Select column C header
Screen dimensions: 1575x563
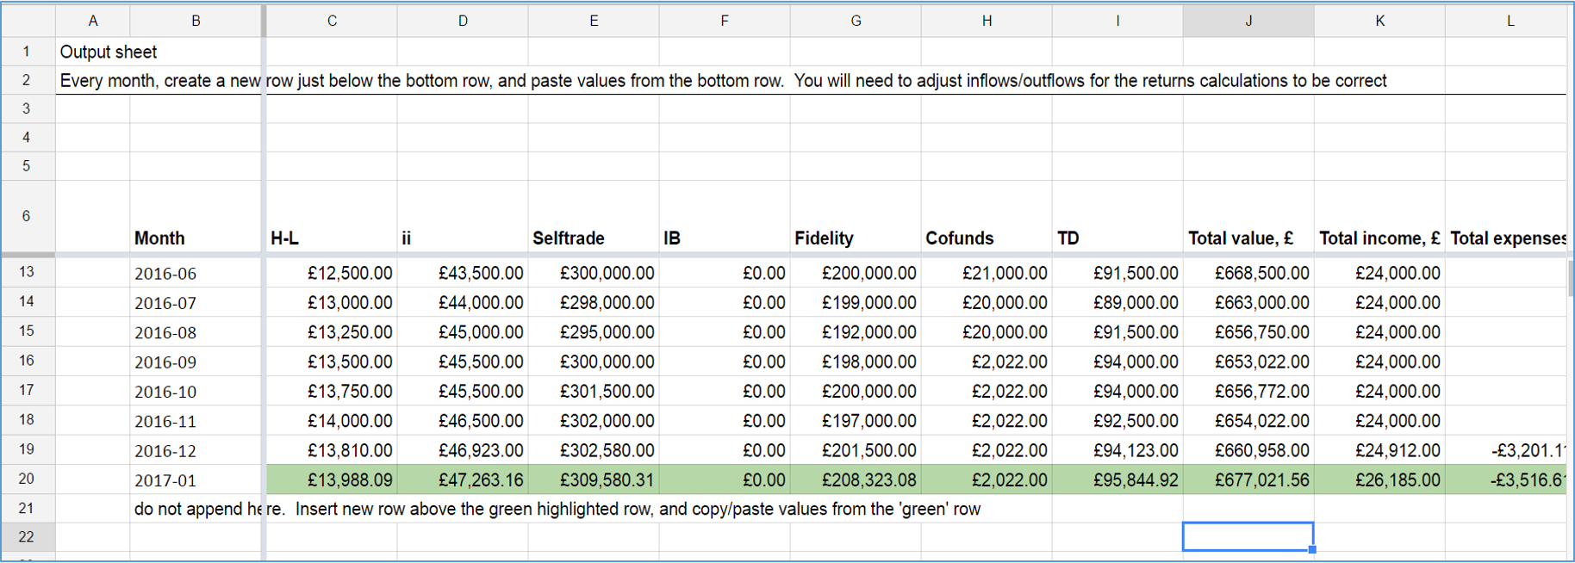(332, 21)
